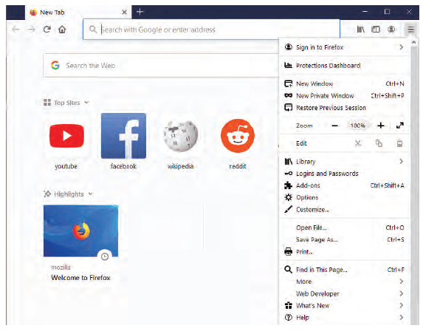Select Options from the menu

click(x=344, y=197)
